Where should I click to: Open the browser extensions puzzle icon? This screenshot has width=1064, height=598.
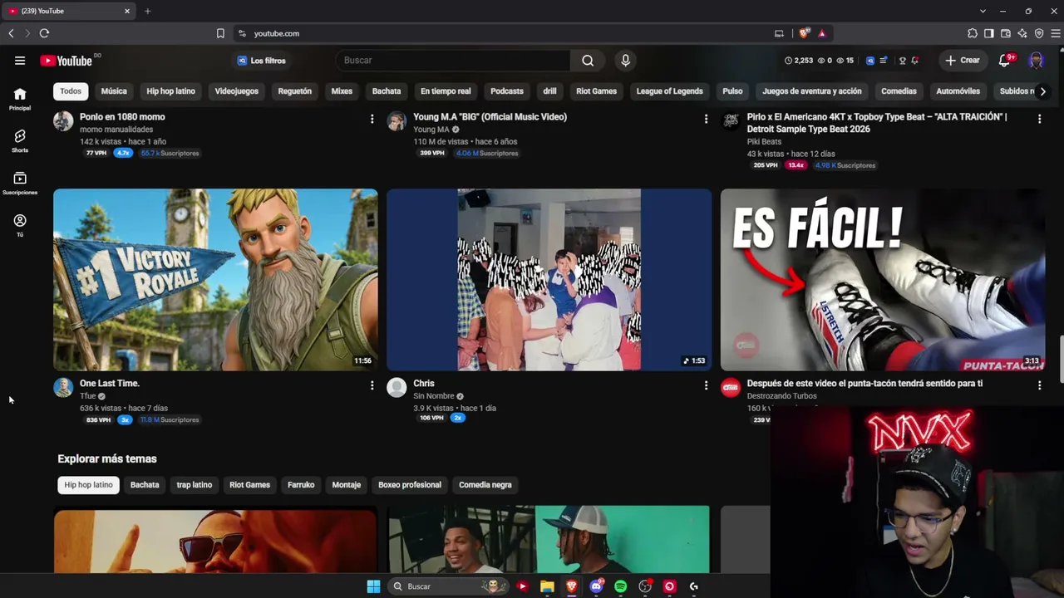click(973, 33)
